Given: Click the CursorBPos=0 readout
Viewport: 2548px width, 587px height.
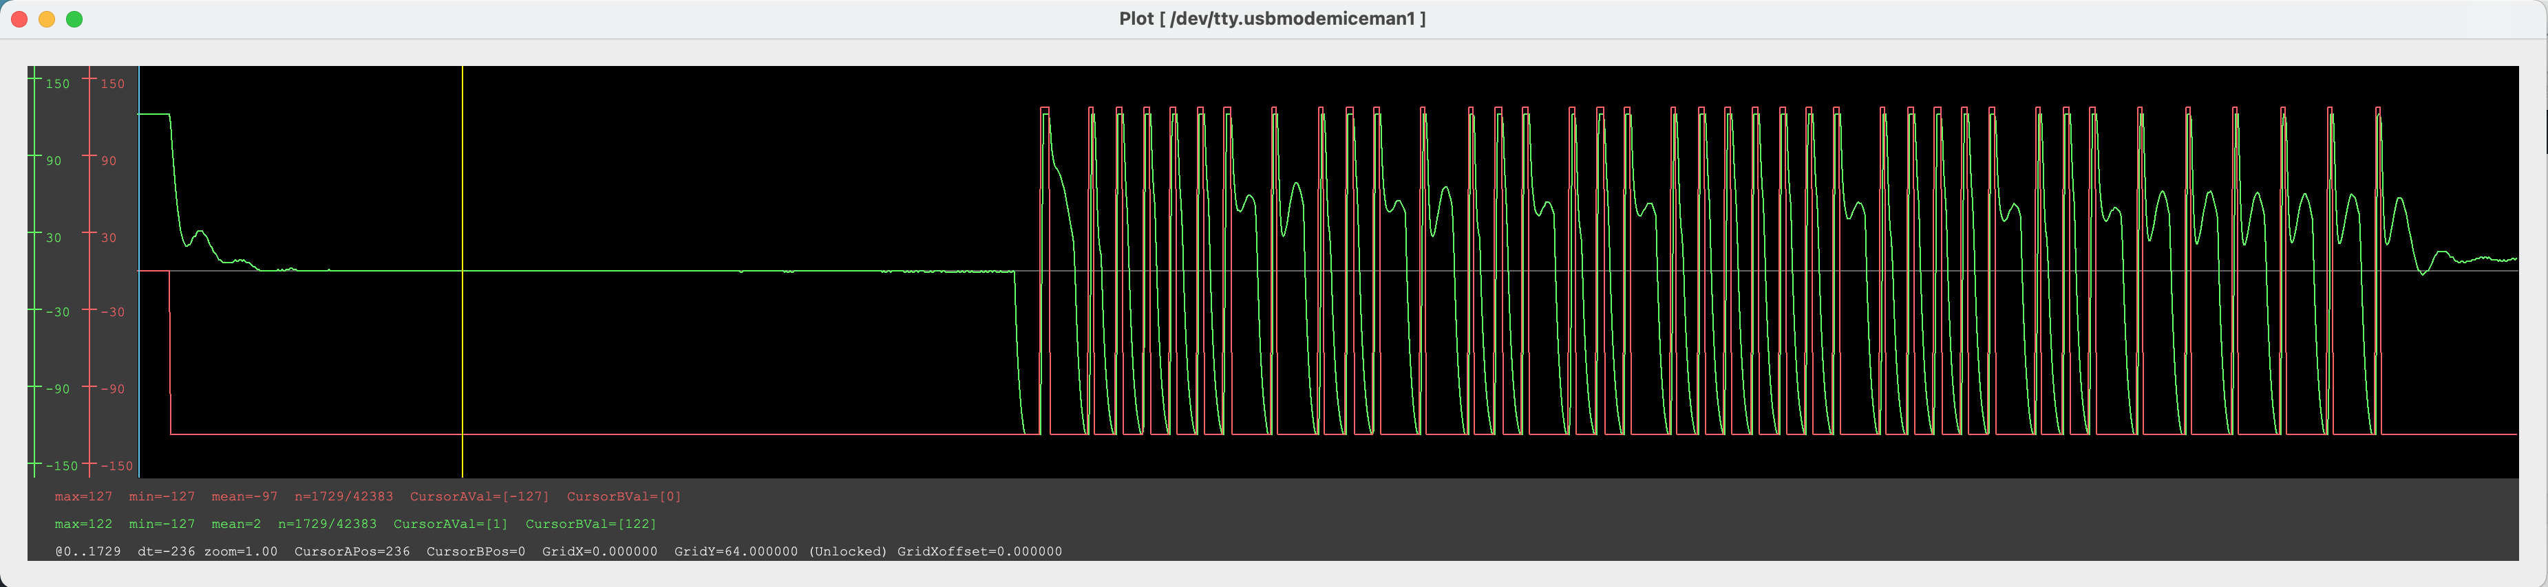Looking at the screenshot, I should [x=476, y=553].
